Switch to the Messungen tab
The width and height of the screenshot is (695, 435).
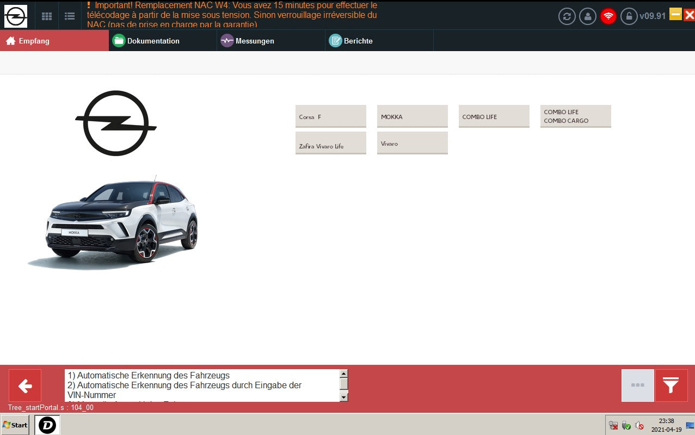tap(254, 41)
